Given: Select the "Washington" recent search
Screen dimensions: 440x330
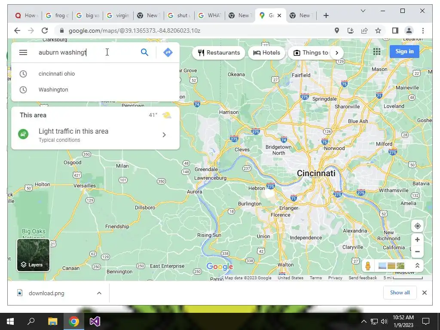Looking at the screenshot, I should pos(95,90).
